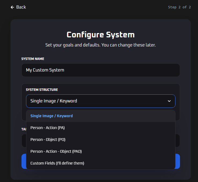Click the goals and defaults subtitle text
Viewport: 198px width, 182px height.
100,45
